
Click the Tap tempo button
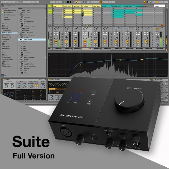[13, 2]
